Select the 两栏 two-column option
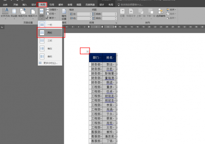Viewport: 205px width, 144px height. tap(50, 32)
